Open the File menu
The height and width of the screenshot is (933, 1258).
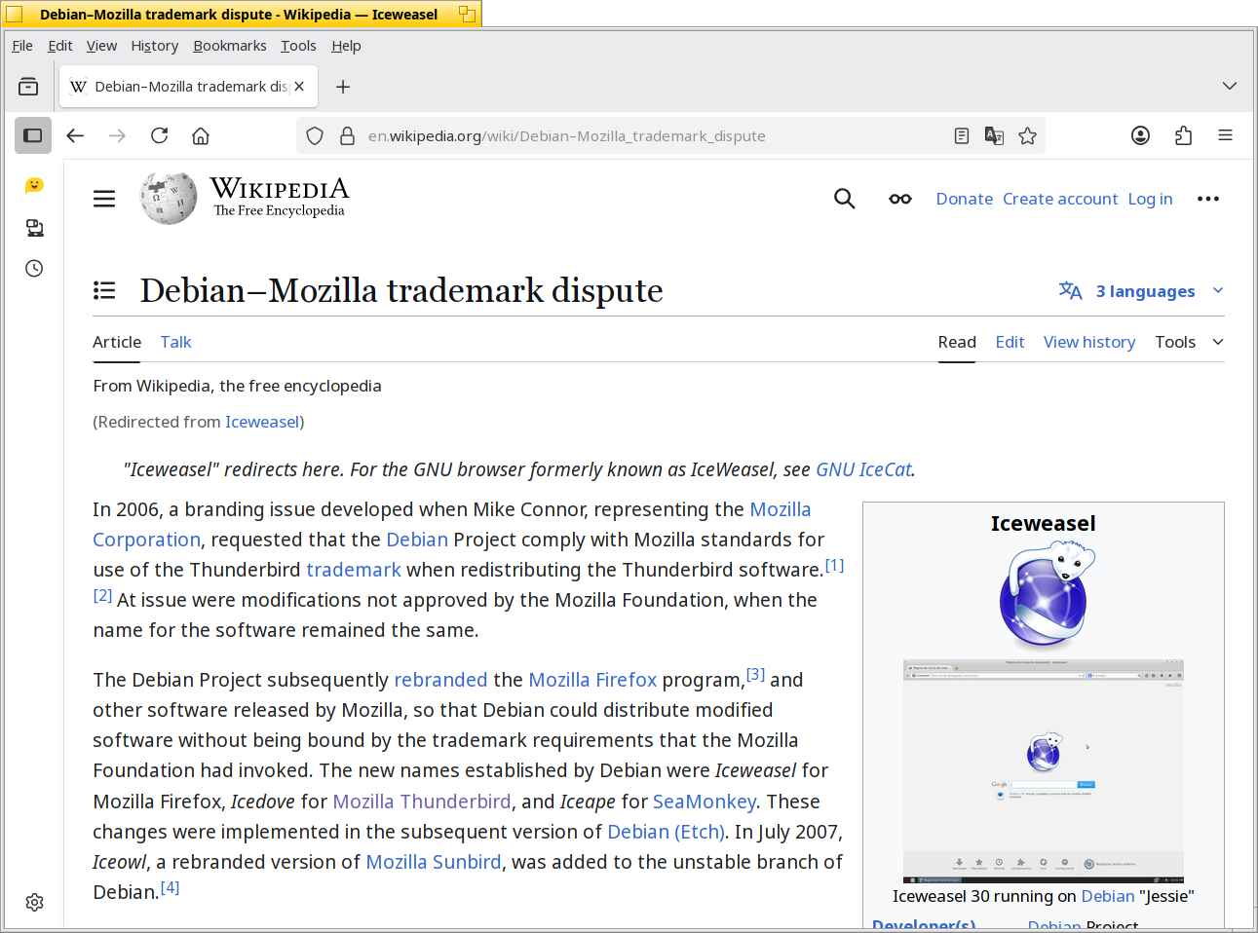pyautogui.click(x=22, y=46)
